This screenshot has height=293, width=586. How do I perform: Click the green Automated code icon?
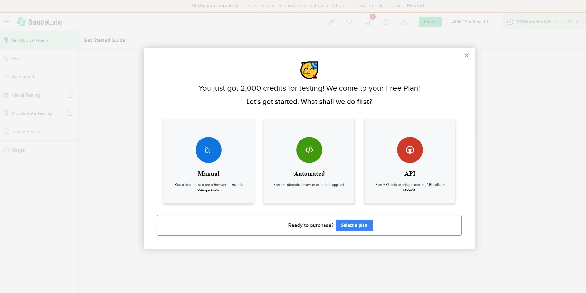309,150
